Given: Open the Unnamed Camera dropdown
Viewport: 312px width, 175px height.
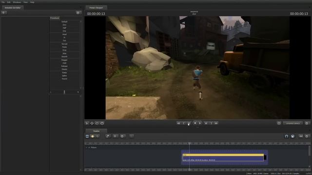Looking at the screenshot, I should pyautogui.click(x=293, y=123).
